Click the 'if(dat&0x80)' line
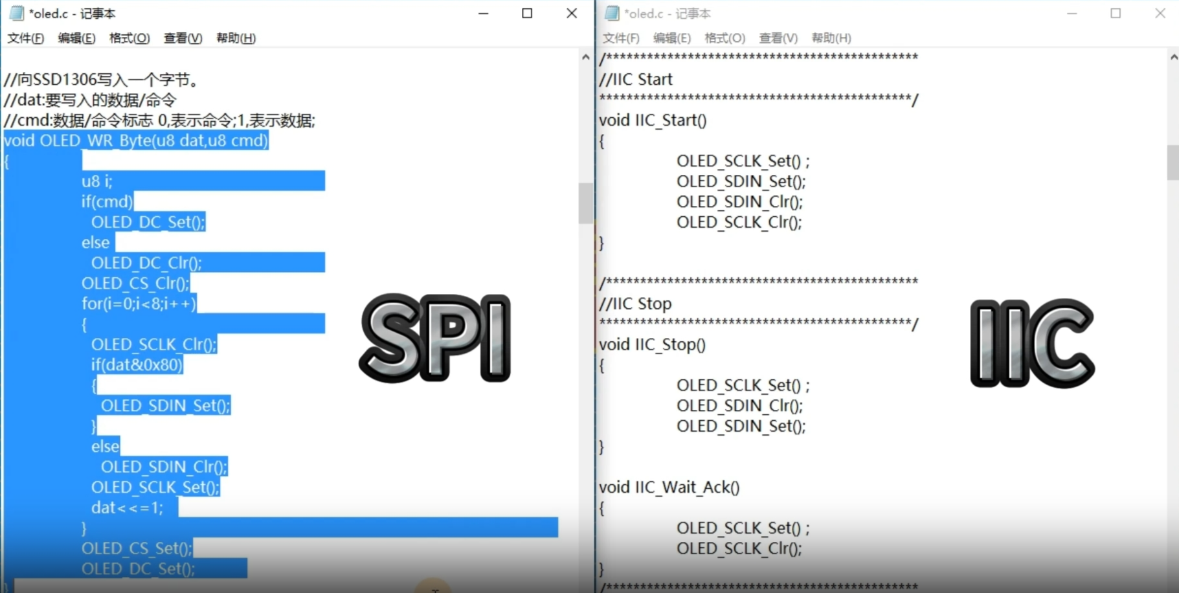The width and height of the screenshot is (1179, 593). click(137, 364)
